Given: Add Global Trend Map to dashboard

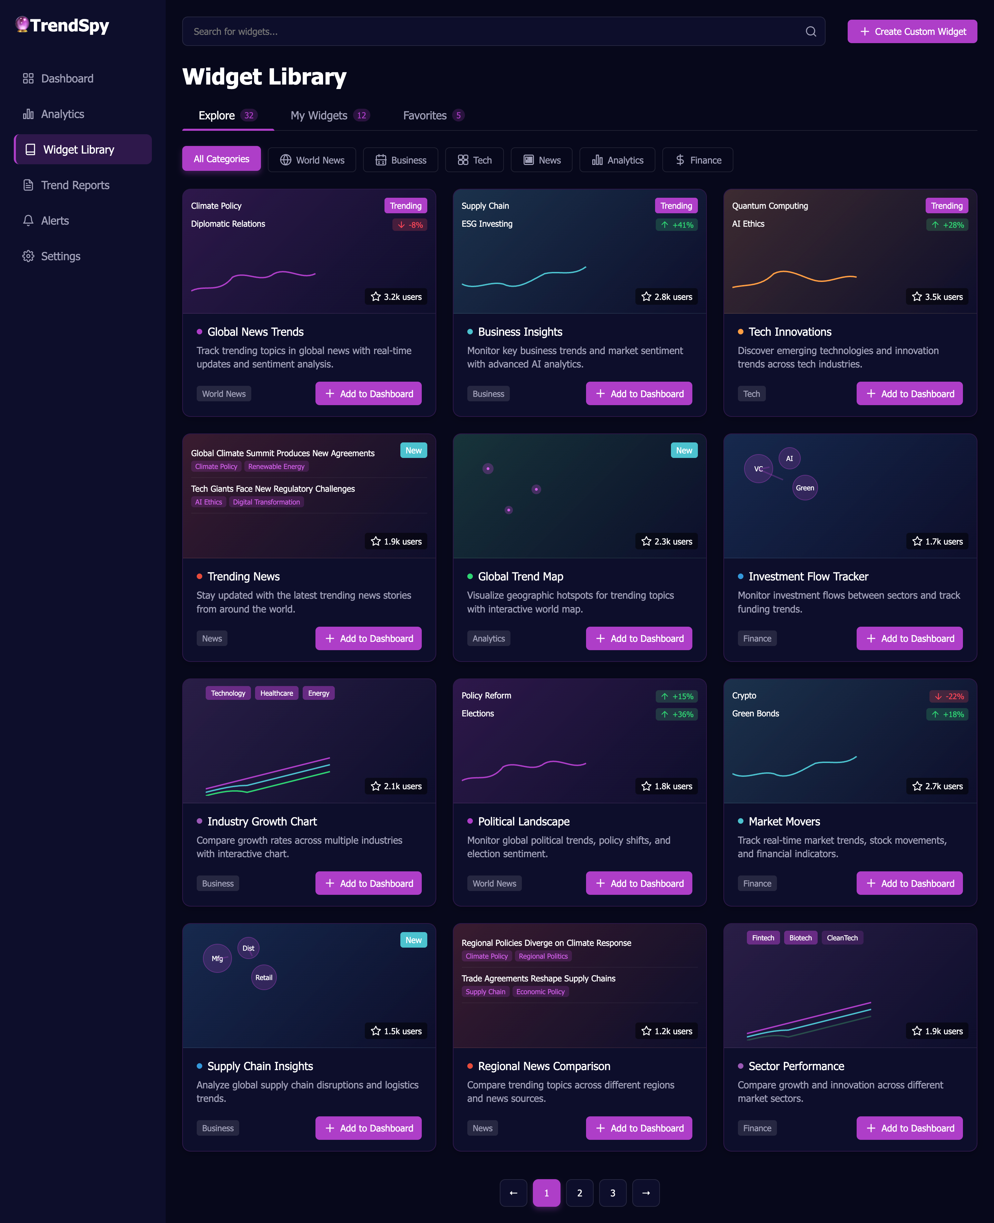Looking at the screenshot, I should click(639, 638).
